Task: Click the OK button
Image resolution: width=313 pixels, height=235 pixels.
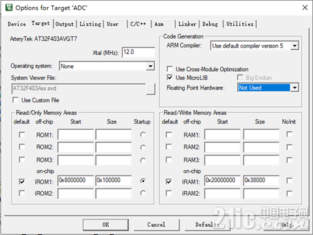Action: click(x=106, y=225)
